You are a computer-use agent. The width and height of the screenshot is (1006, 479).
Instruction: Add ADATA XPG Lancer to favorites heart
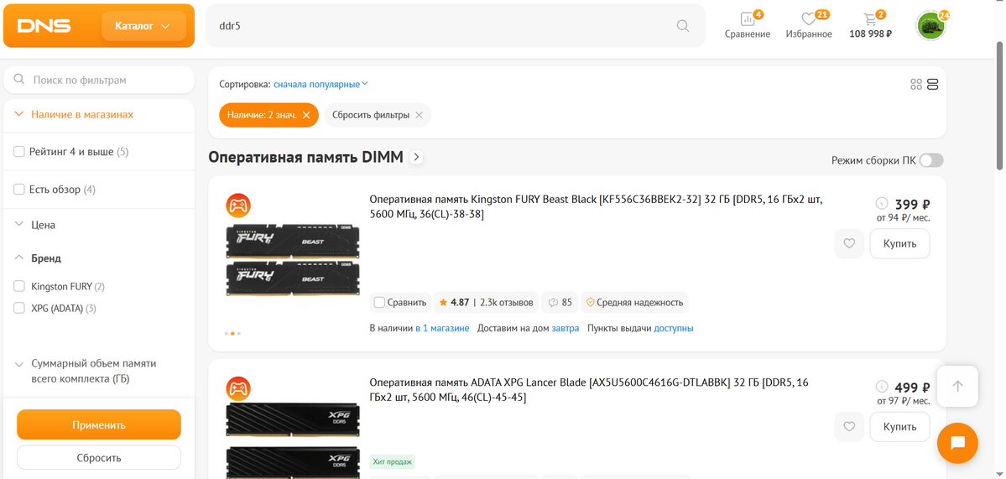pyautogui.click(x=849, y=426)
